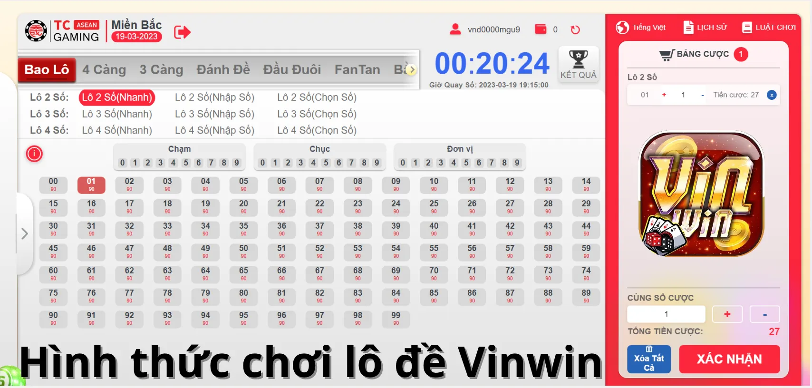The image size is (812, 388).
Task: Switch to the 4 Càng tab
Action: tap(104, 70)
